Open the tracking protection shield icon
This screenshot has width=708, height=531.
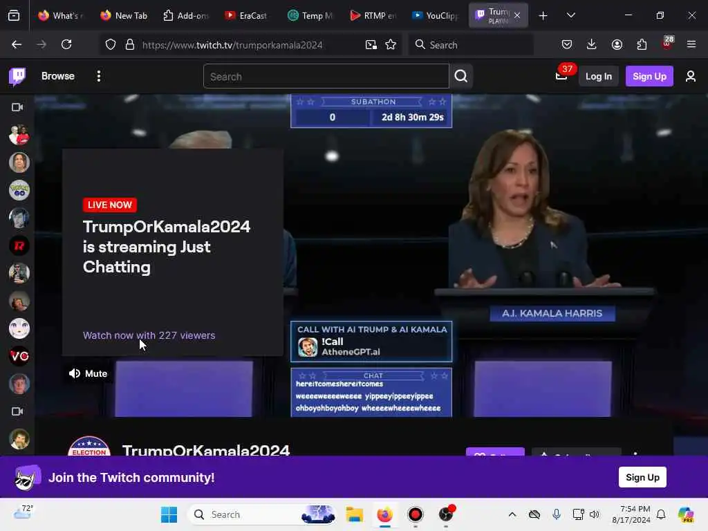(x=111, y=45)
